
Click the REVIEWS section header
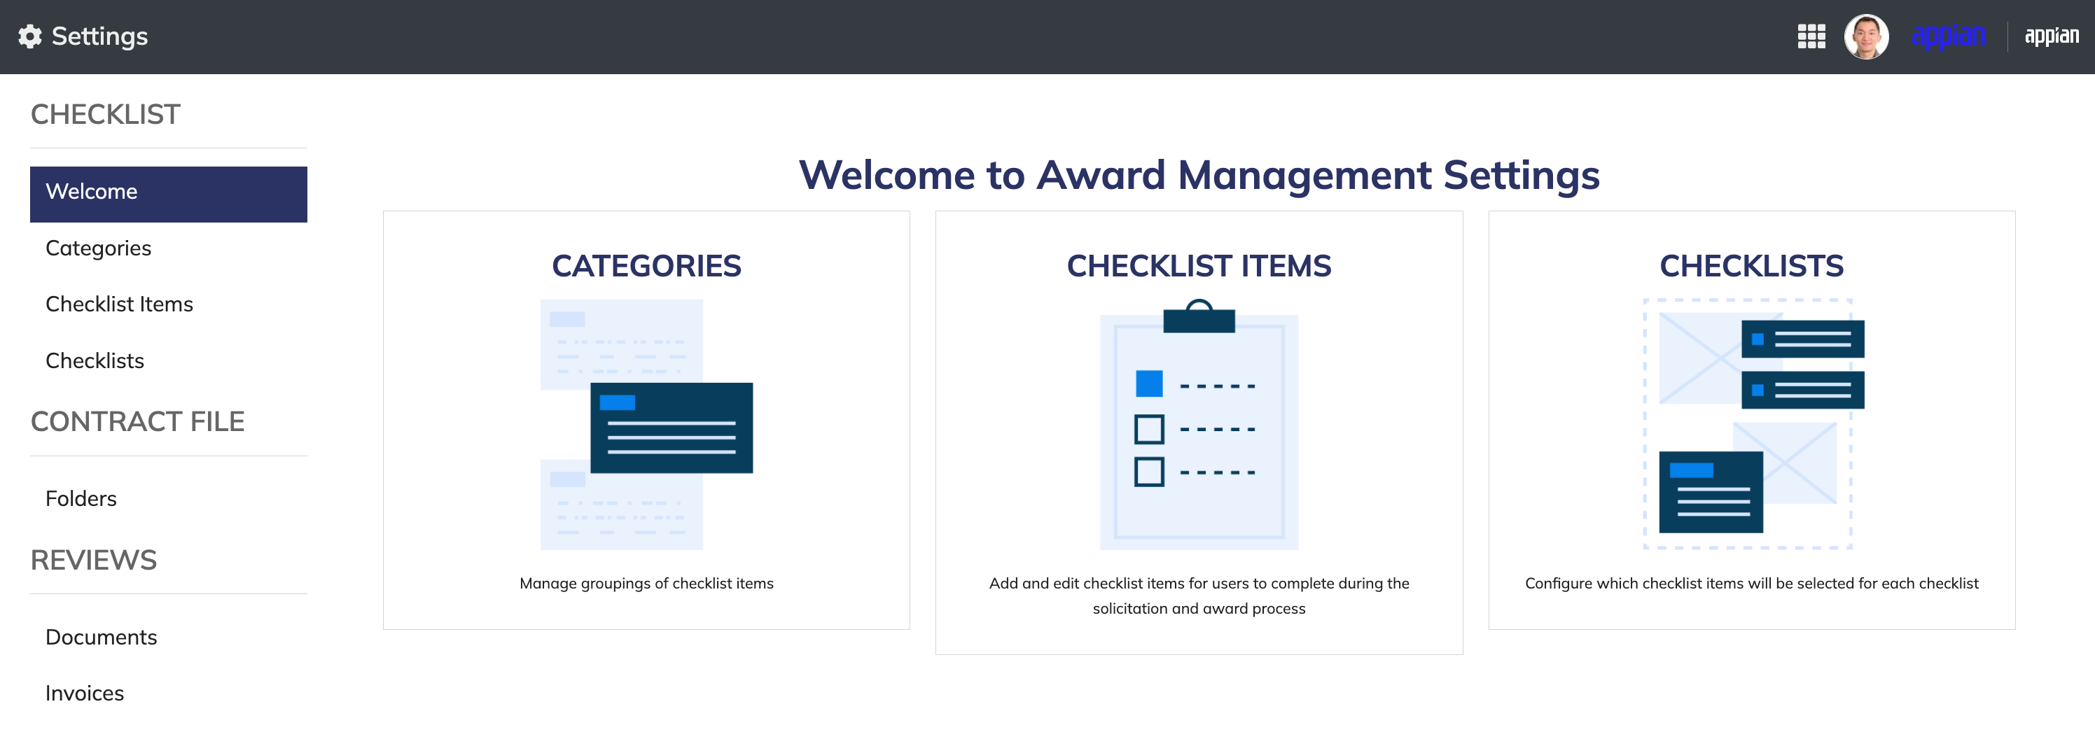[94, 560]
